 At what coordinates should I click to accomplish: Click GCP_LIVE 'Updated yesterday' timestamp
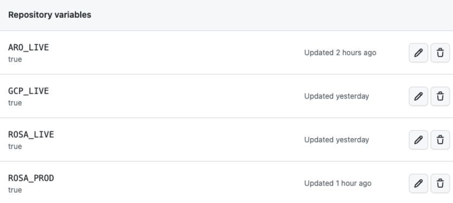[x=336, y=96]
